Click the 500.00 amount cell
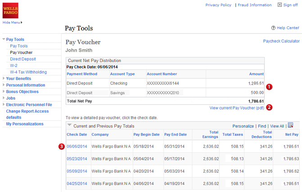 pyautogui.click(x=257, y=93)
